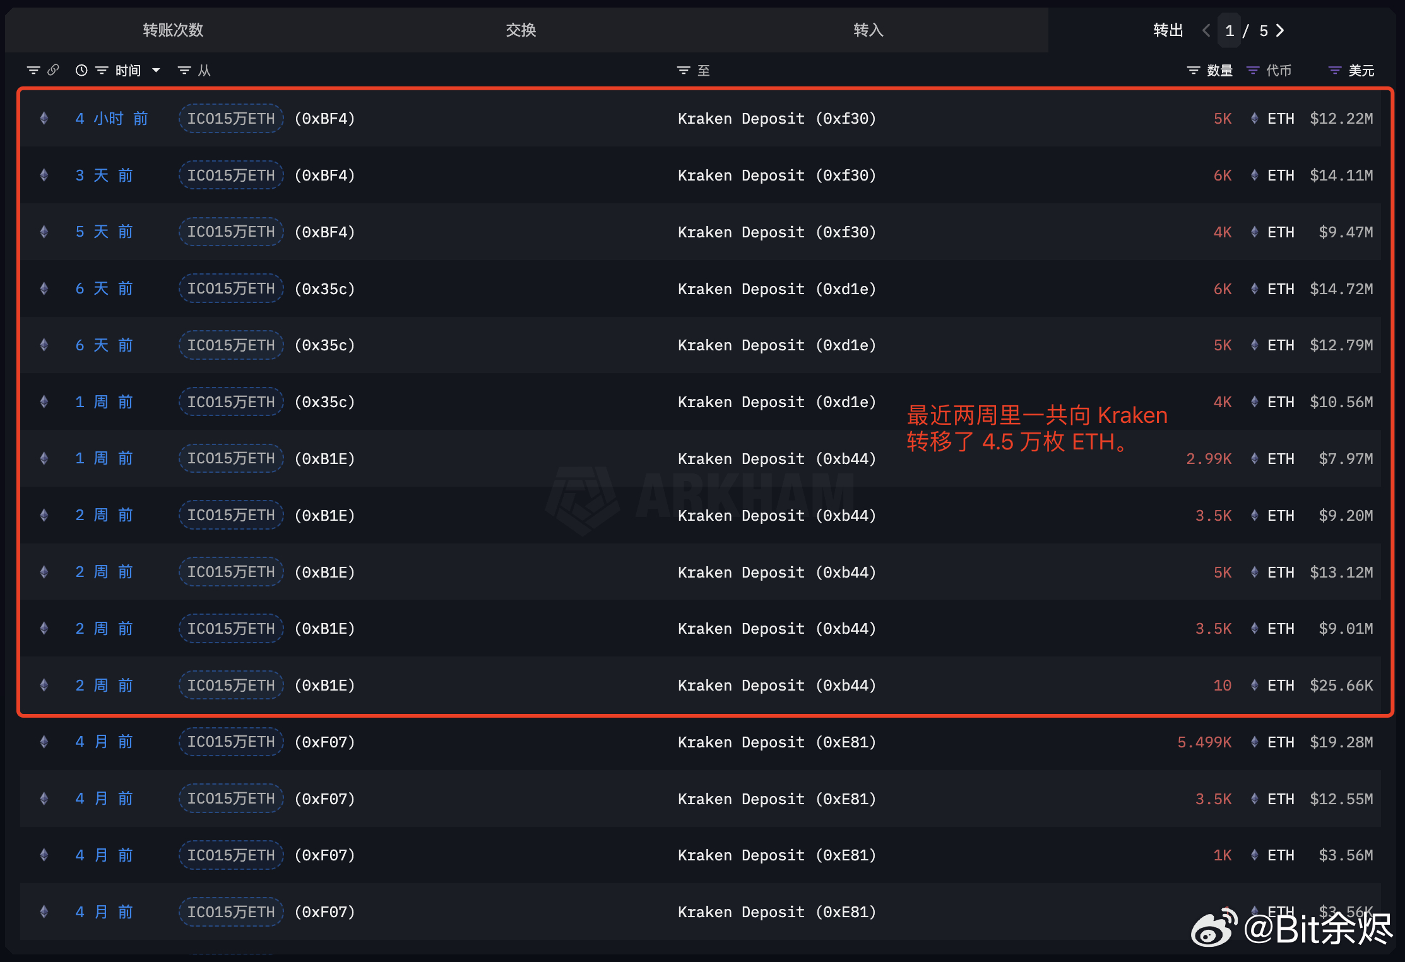Switch to the 转账次数 tab

(173, 30)
